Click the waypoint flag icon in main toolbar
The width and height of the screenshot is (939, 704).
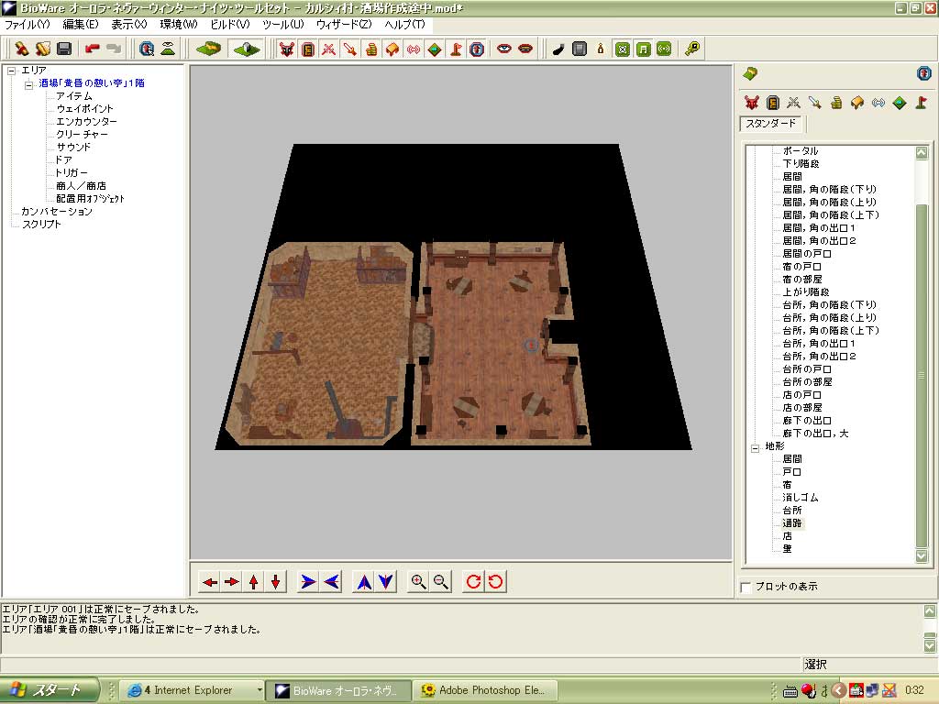click(456, 49)
